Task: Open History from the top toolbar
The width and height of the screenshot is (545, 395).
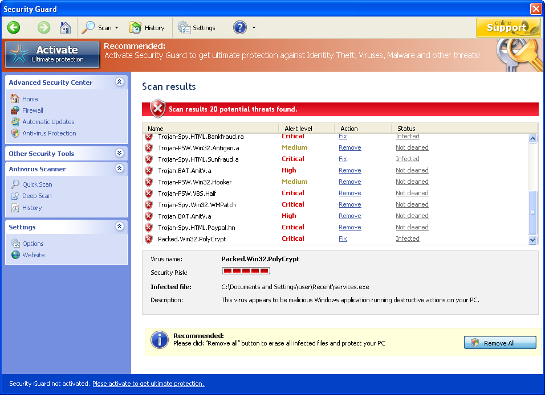Action: click(x=147, y=28)
